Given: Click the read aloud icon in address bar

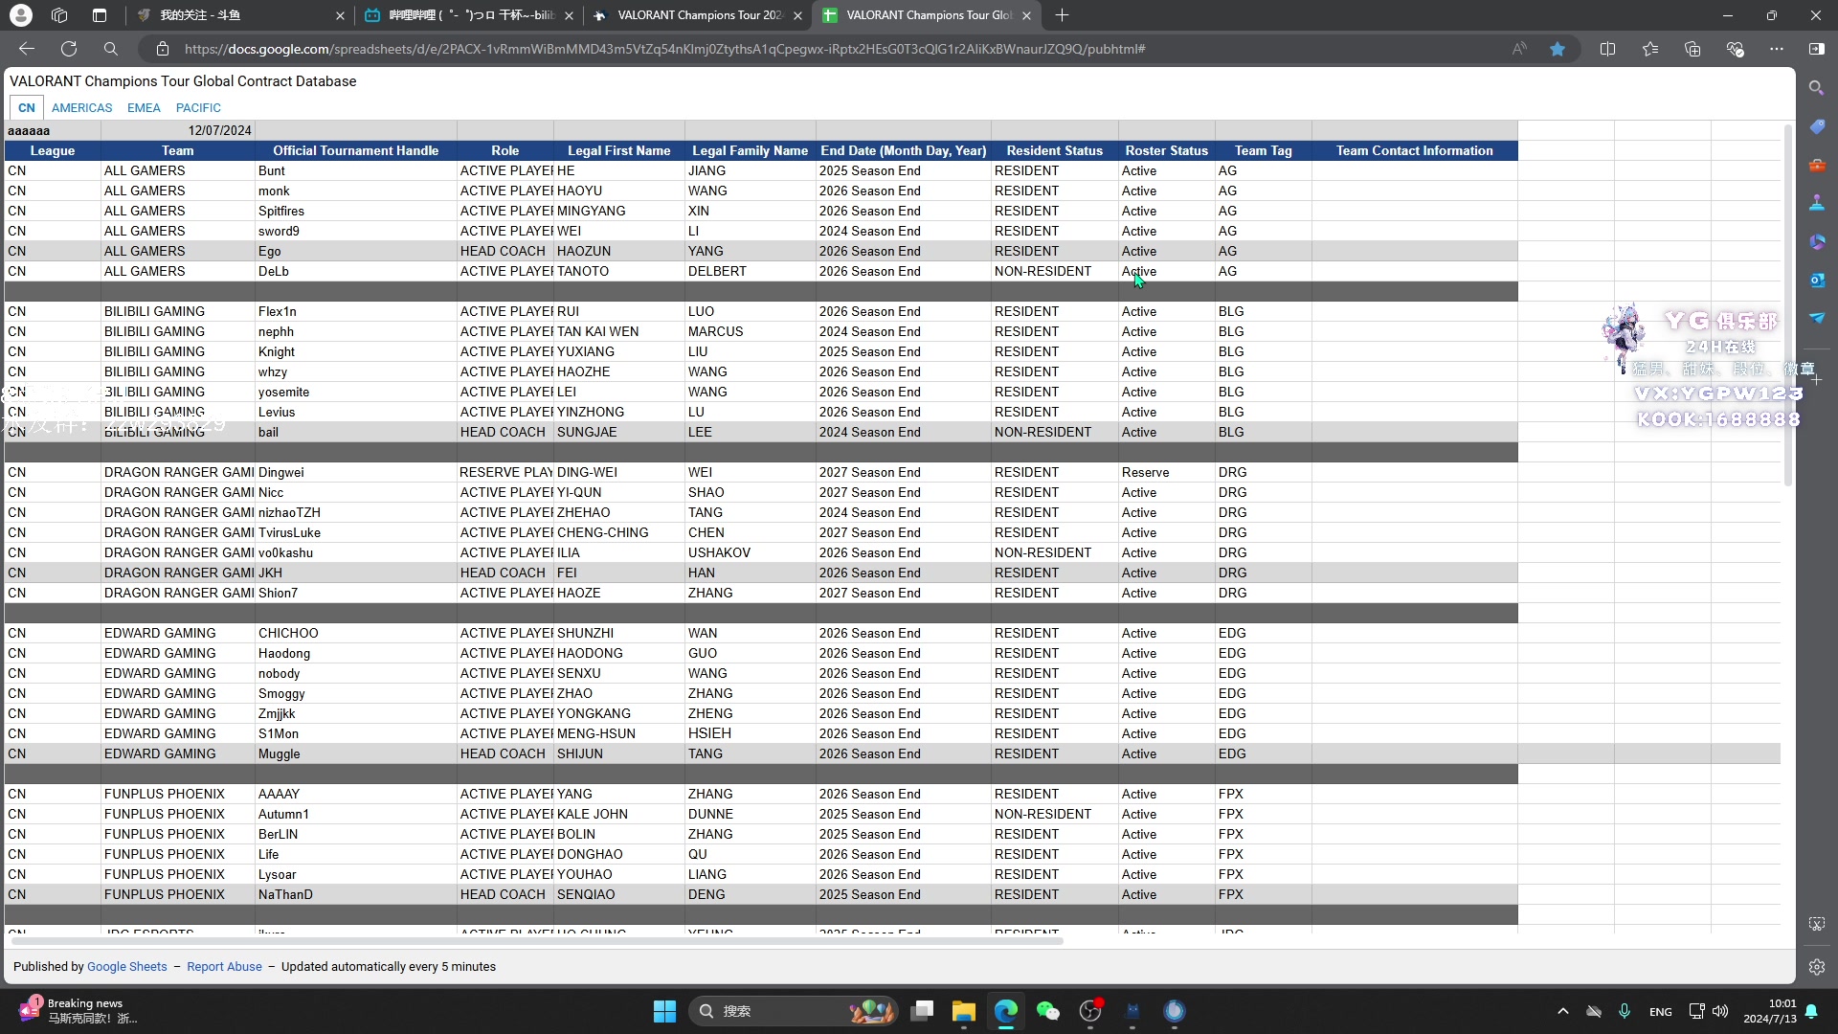Looking at the screenshot, I should (x=1519, y=49).
